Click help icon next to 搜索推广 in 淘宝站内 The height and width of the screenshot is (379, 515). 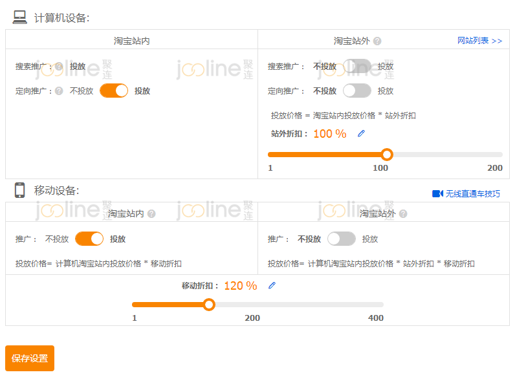(59, 66)
